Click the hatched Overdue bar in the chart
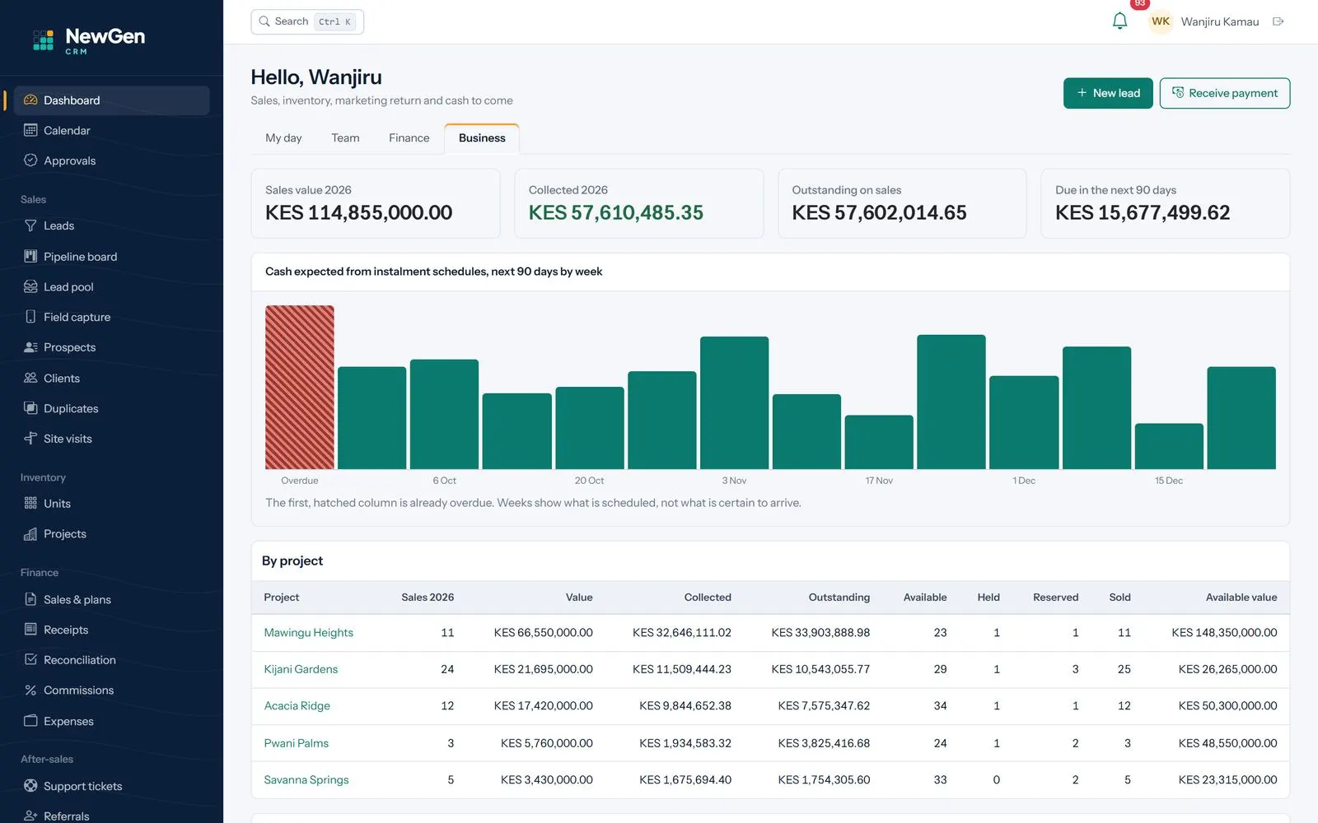Viewport: 1318px width, 823px height. [x=300, y=387]
